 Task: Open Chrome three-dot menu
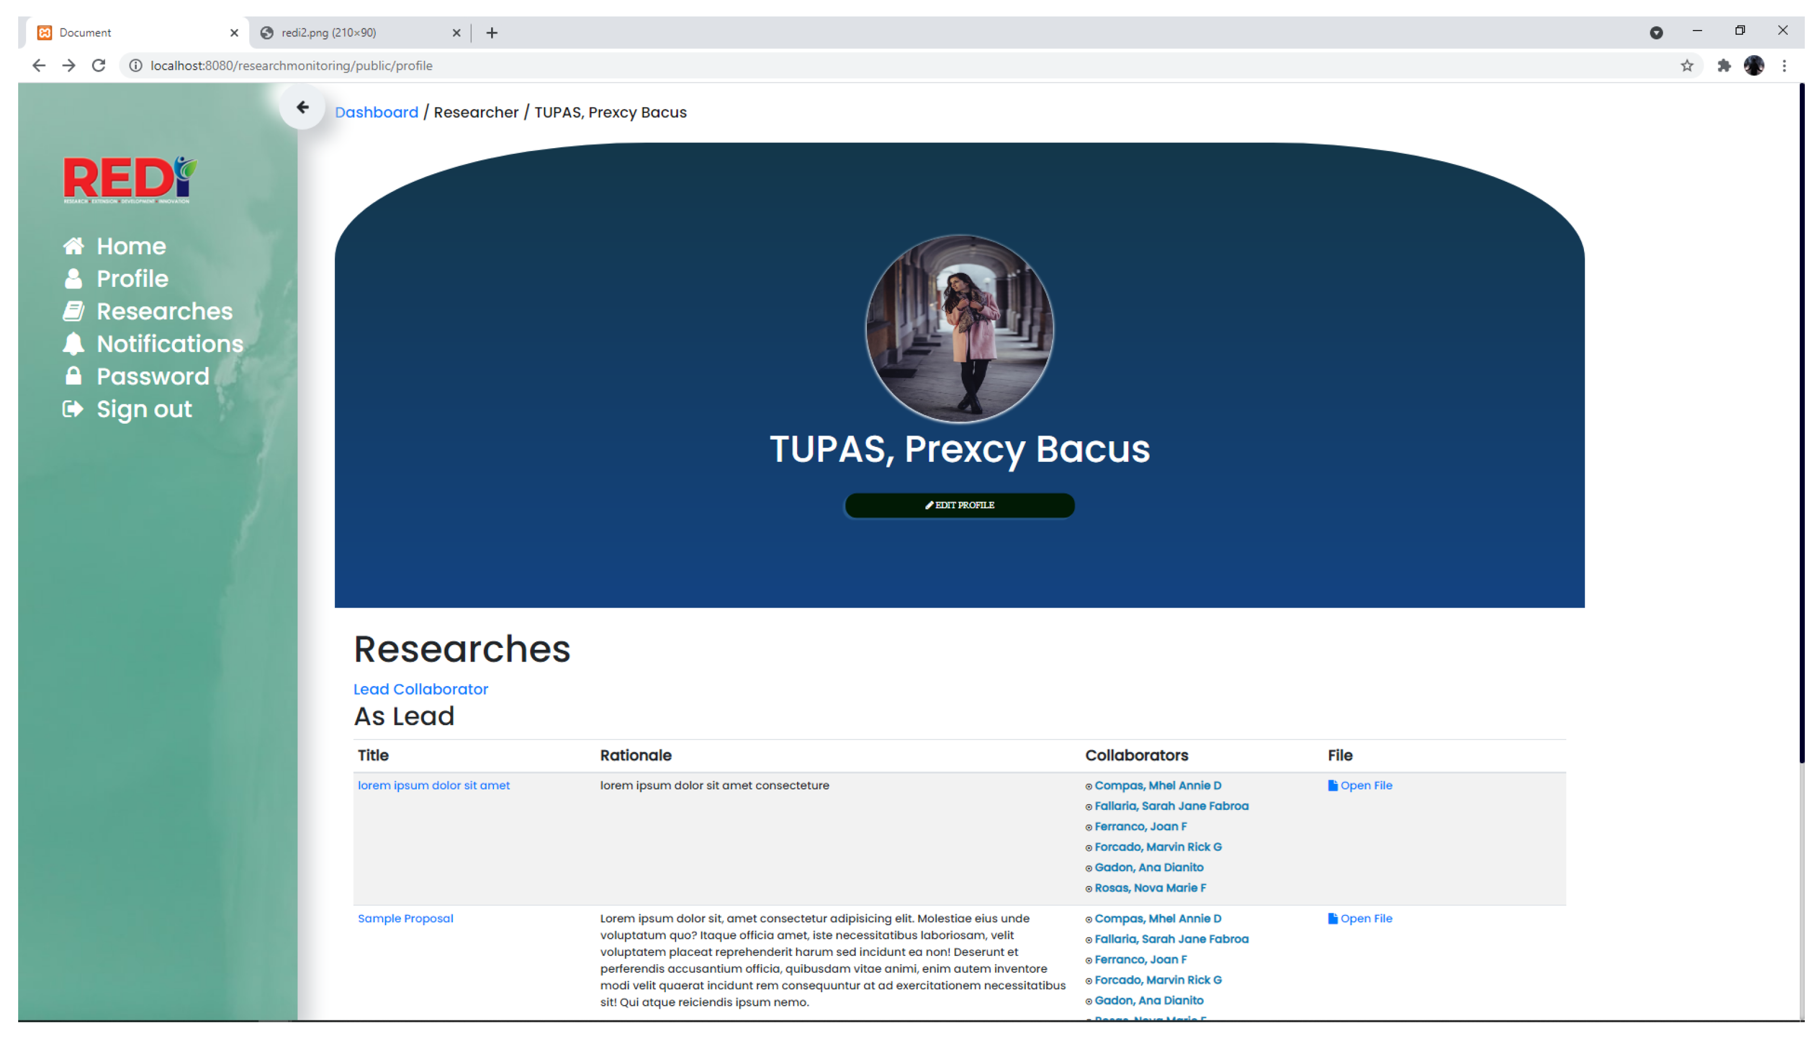1783,65
